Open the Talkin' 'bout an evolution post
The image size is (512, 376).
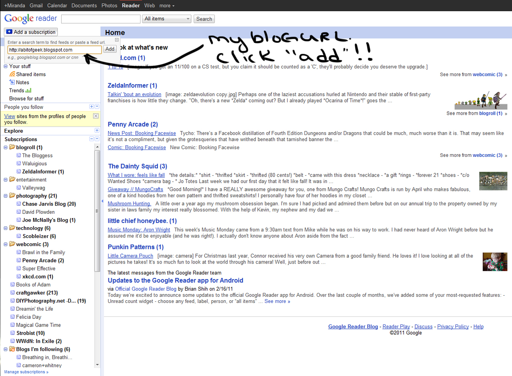click(134, 94)
